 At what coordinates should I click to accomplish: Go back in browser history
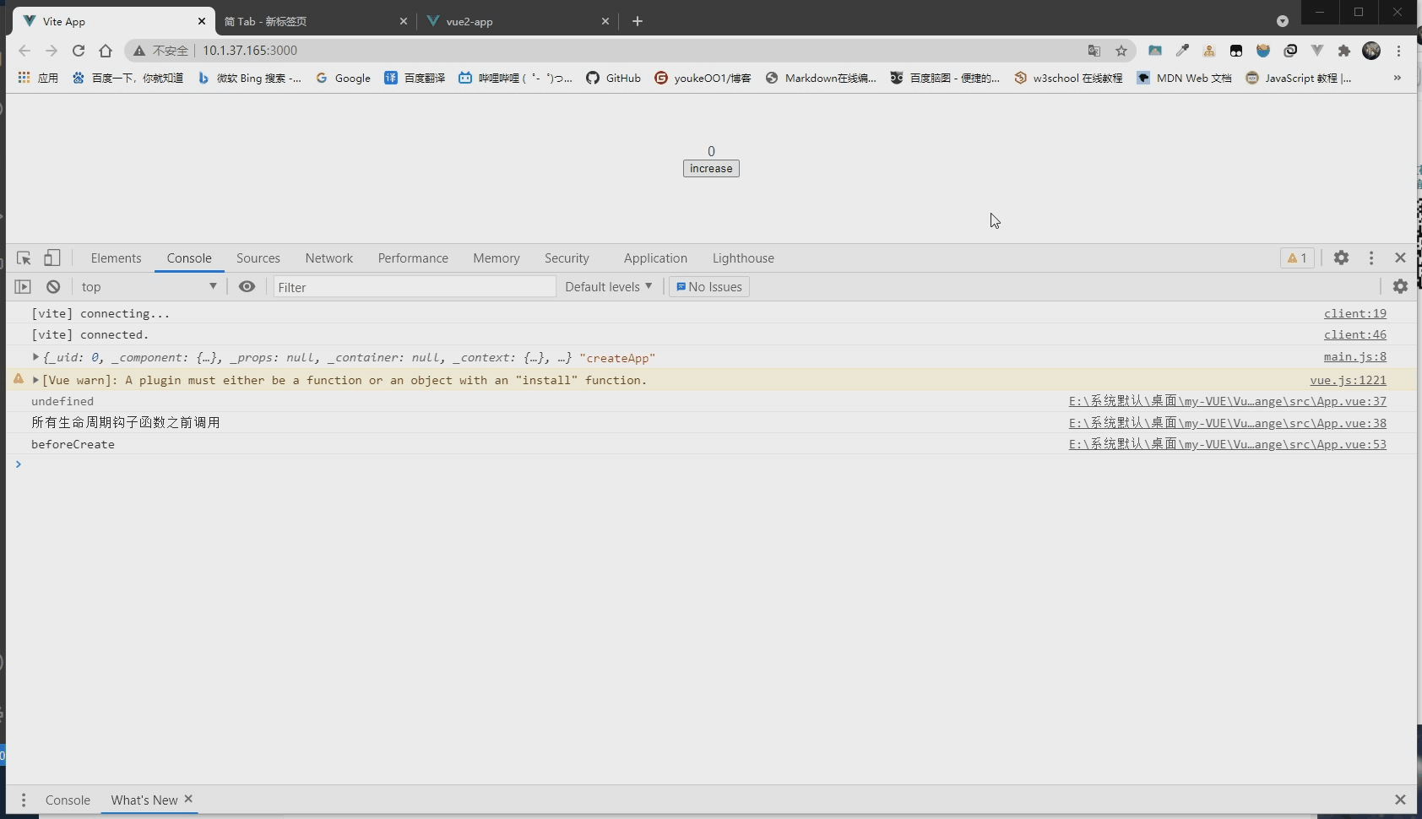point(24,51)
